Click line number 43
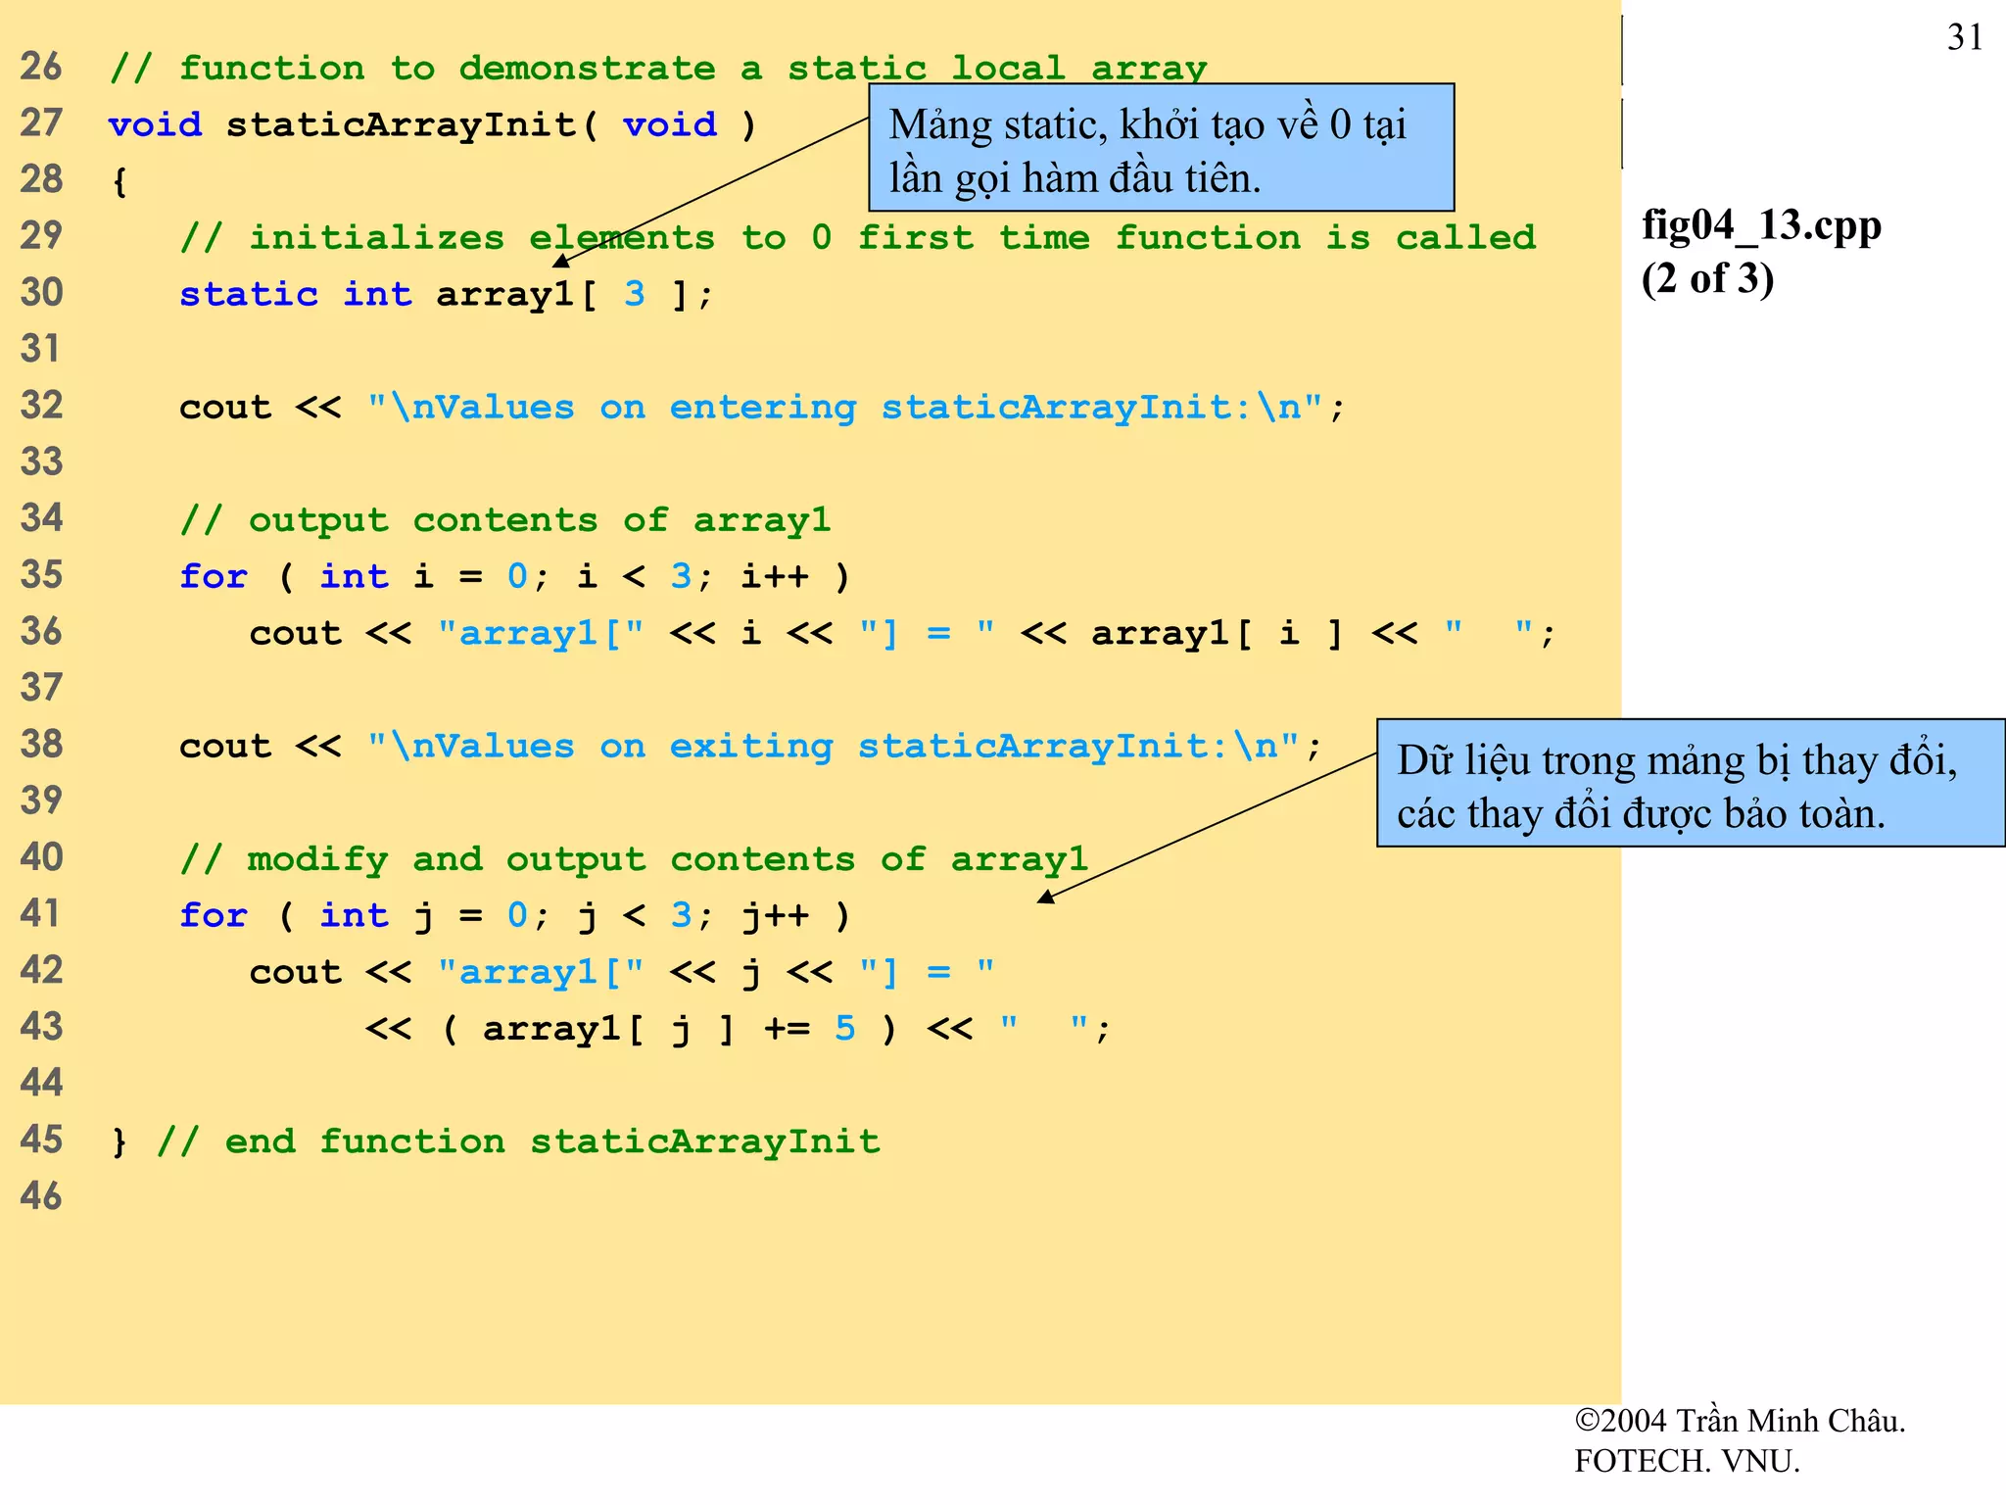 [x=41, y=1027]
